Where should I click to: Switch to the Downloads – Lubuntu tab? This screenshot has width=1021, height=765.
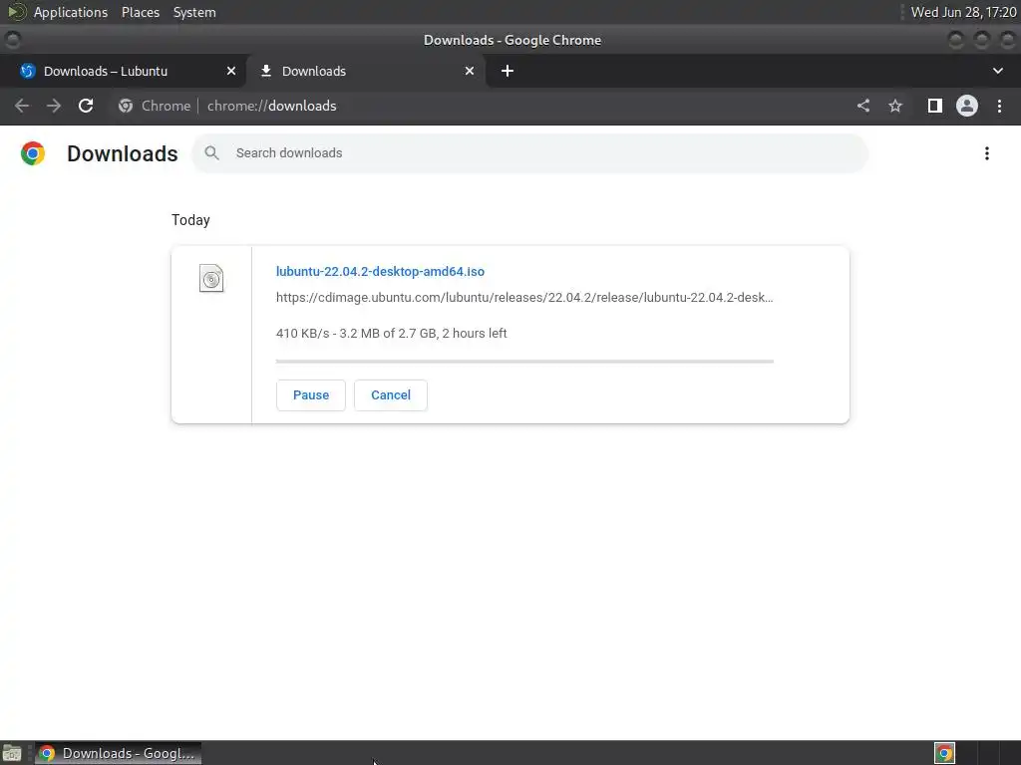[123, 71]
